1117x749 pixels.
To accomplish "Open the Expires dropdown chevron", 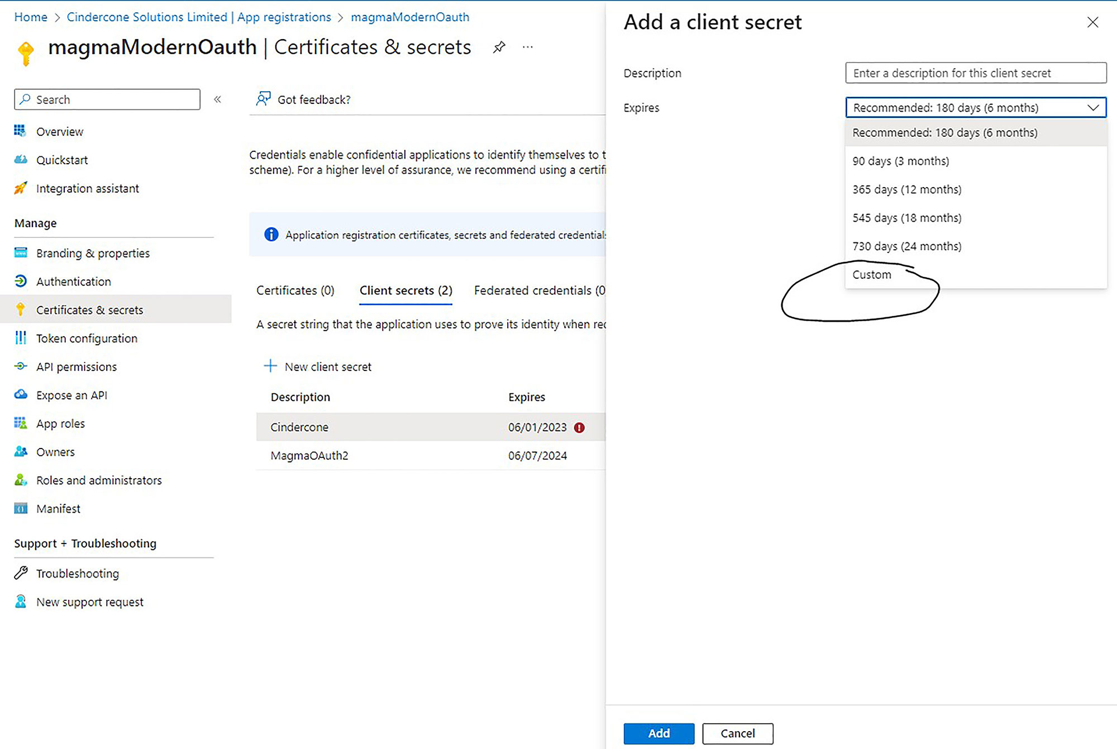I will point(1093,108).
